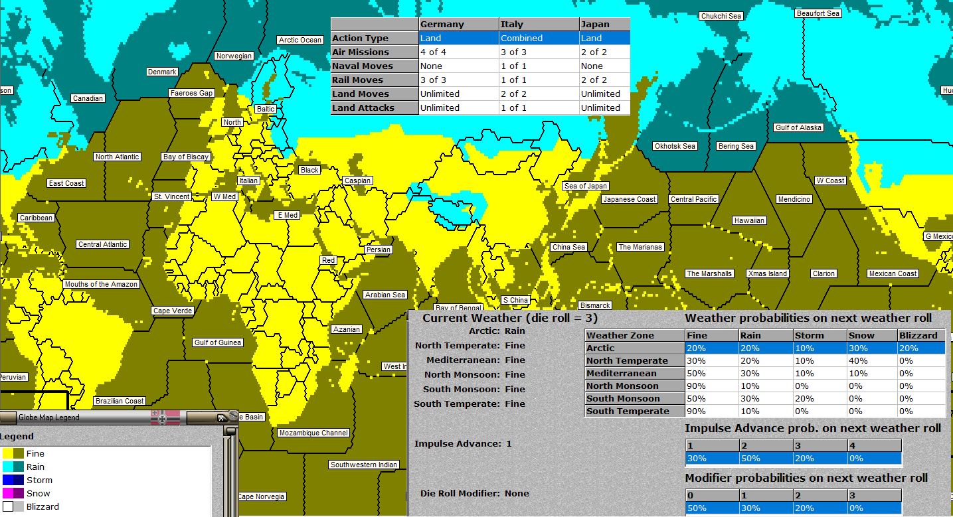Select the Arctic row in weather probabilities table
Viewport: 953px width, 517px height.
pyautogui.click(x=765, y=348)
